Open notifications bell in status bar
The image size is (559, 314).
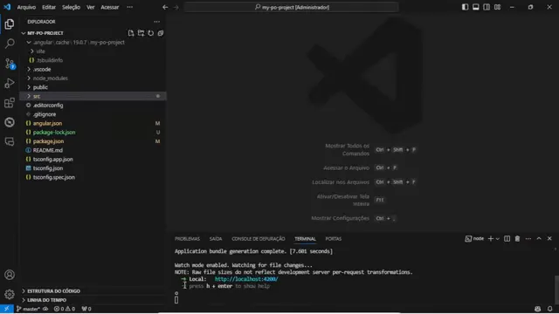click(x=549, y=309)
